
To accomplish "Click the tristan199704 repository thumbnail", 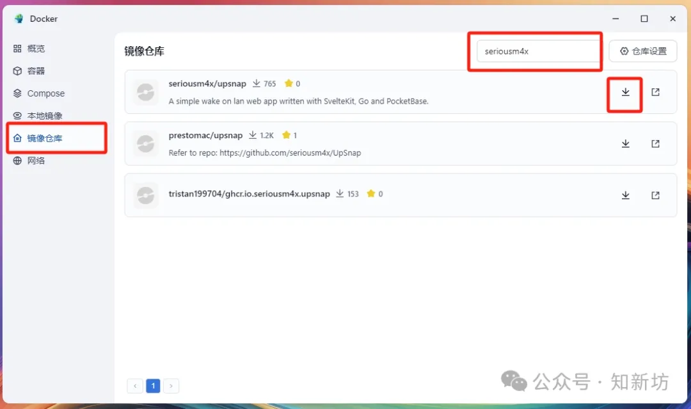I will click(x=146, y=195).
